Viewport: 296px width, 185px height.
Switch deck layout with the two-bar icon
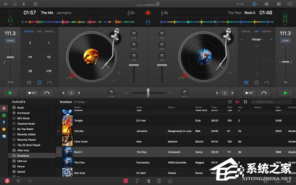pos(266,4)
